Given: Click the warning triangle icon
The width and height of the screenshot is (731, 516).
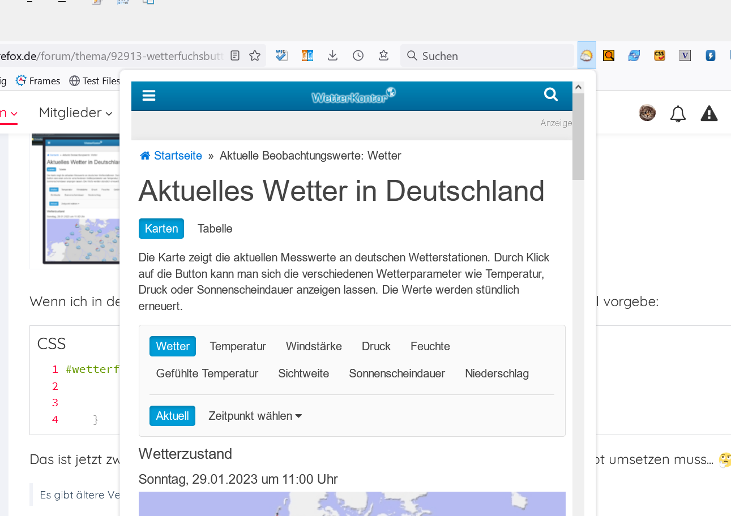Looking at the screenshot, I should coord(709,114).
